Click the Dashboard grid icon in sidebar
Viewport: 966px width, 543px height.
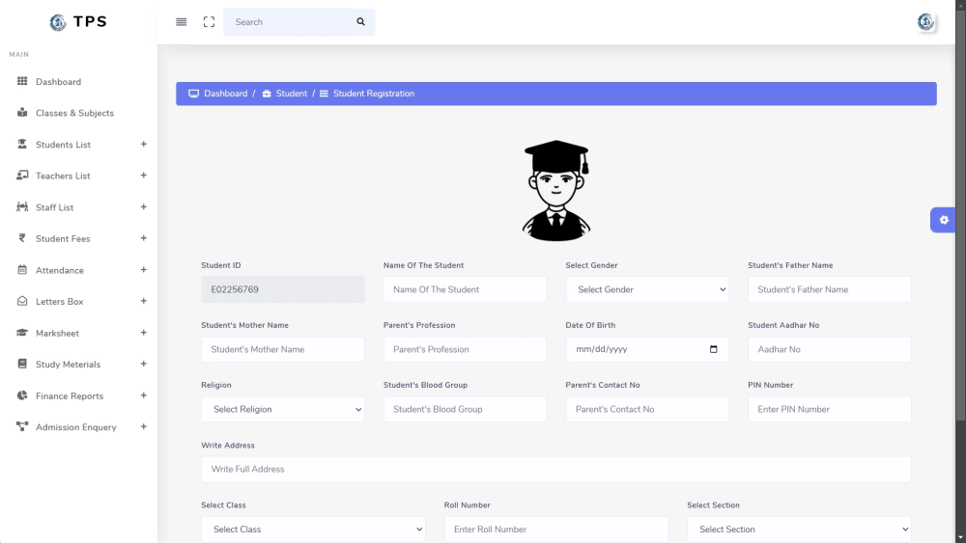[x=22, y=81]
